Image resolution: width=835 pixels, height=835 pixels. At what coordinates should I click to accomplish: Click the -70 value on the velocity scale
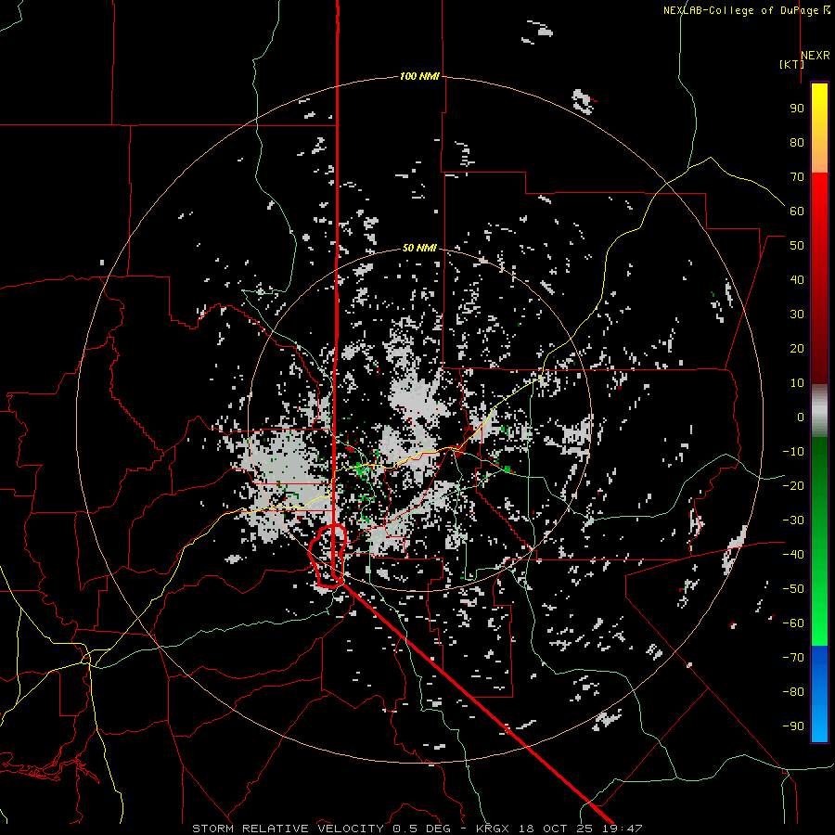pyautogui.click(x=793, y=657)
